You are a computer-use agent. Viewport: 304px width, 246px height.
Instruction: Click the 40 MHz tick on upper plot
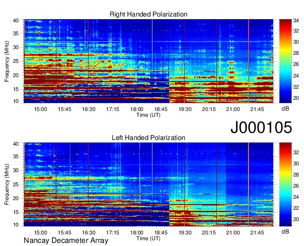click(x=16, y=20)
